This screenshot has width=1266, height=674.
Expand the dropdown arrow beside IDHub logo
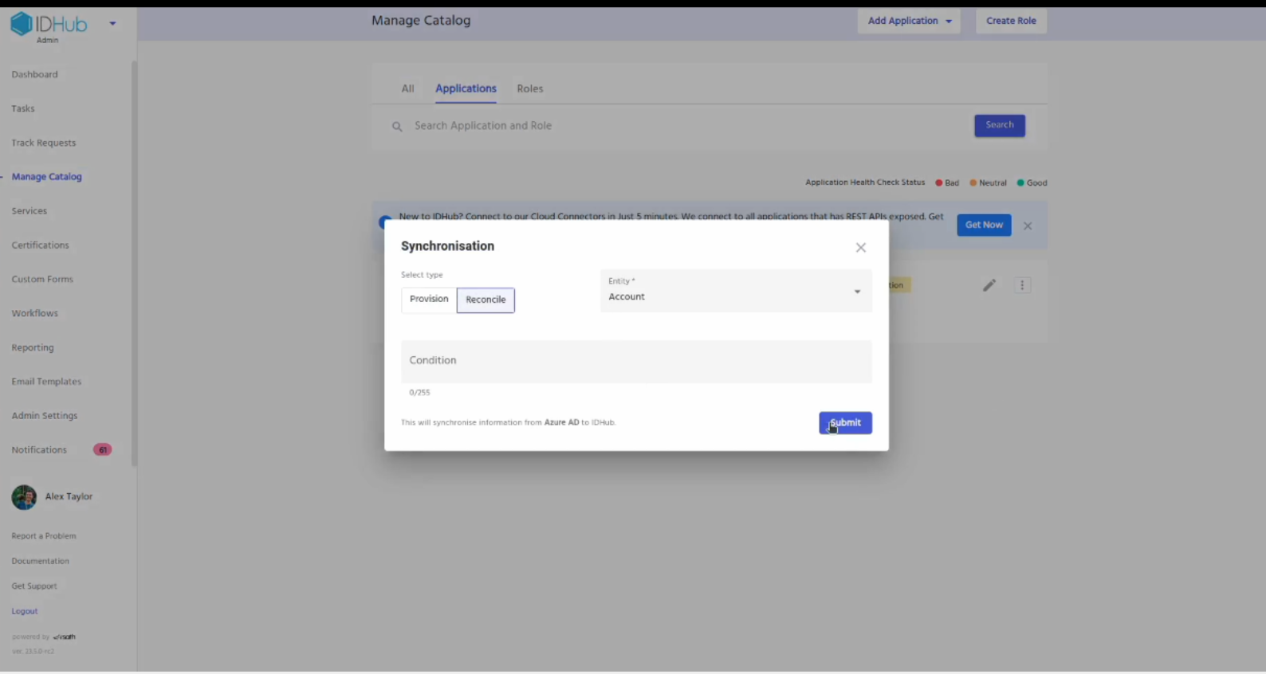(x=112, y=23)
